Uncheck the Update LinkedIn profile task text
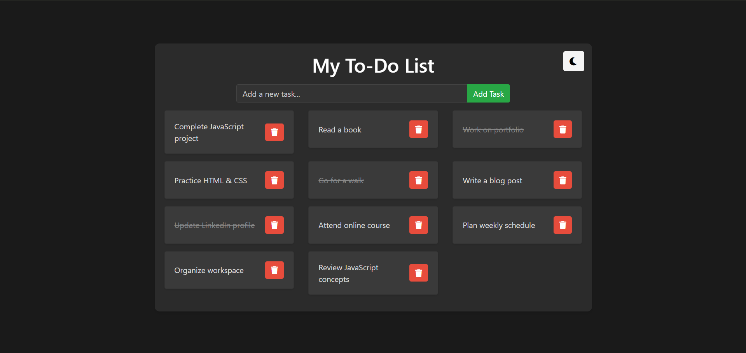This screenshot has height=353, width=746. [214, 226]
